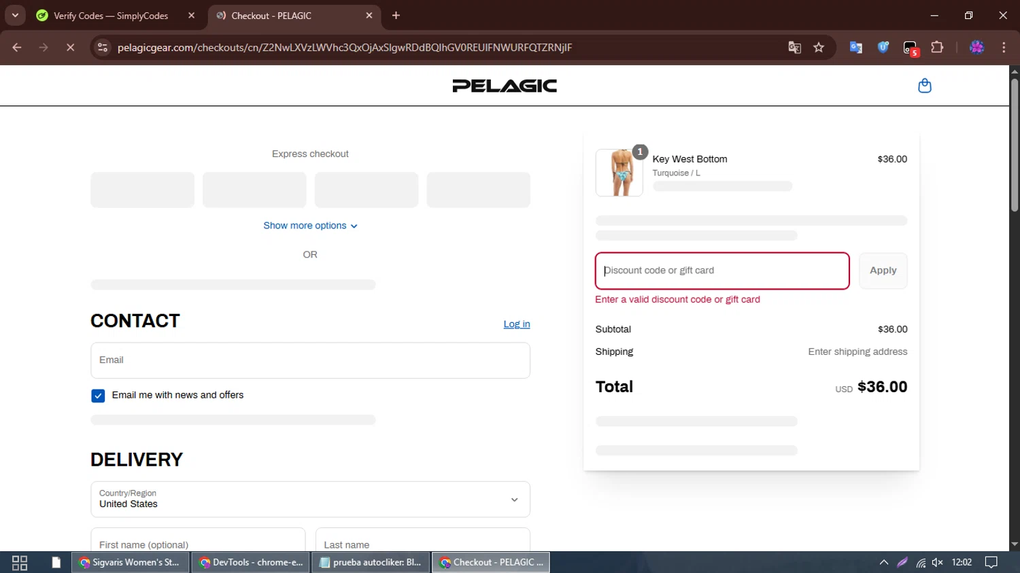
Task: Click the Subtotal label
Action: click(x=613, y=329)
